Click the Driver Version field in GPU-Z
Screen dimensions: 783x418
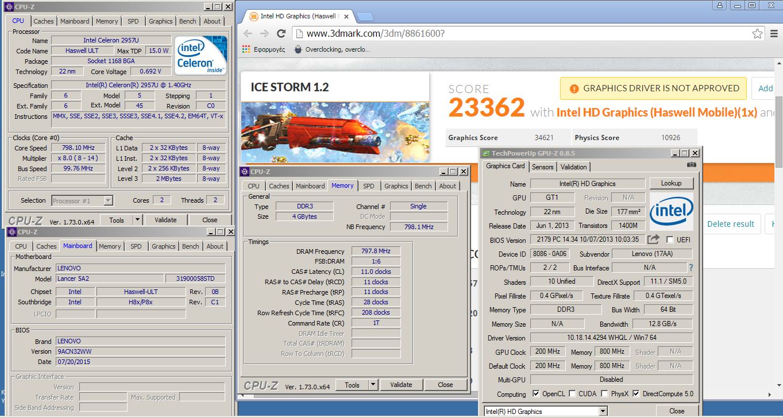point(611,338)
